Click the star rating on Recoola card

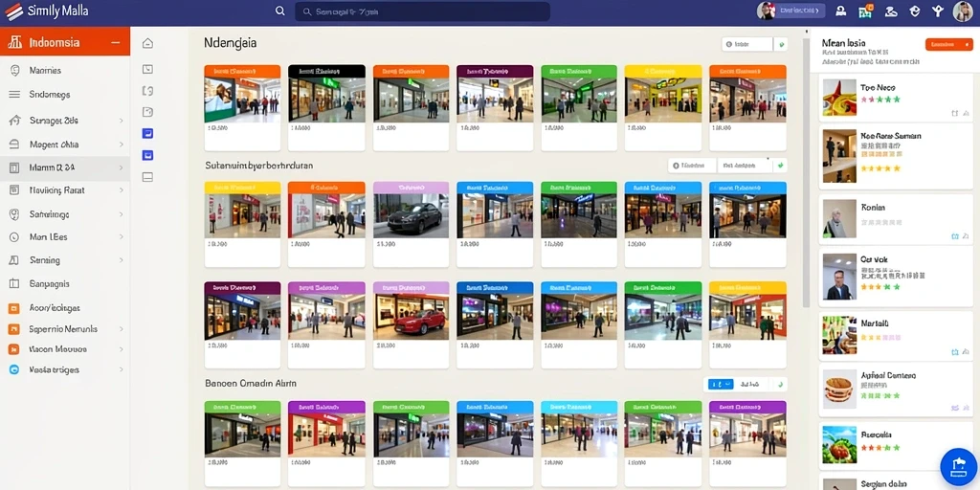880,448
